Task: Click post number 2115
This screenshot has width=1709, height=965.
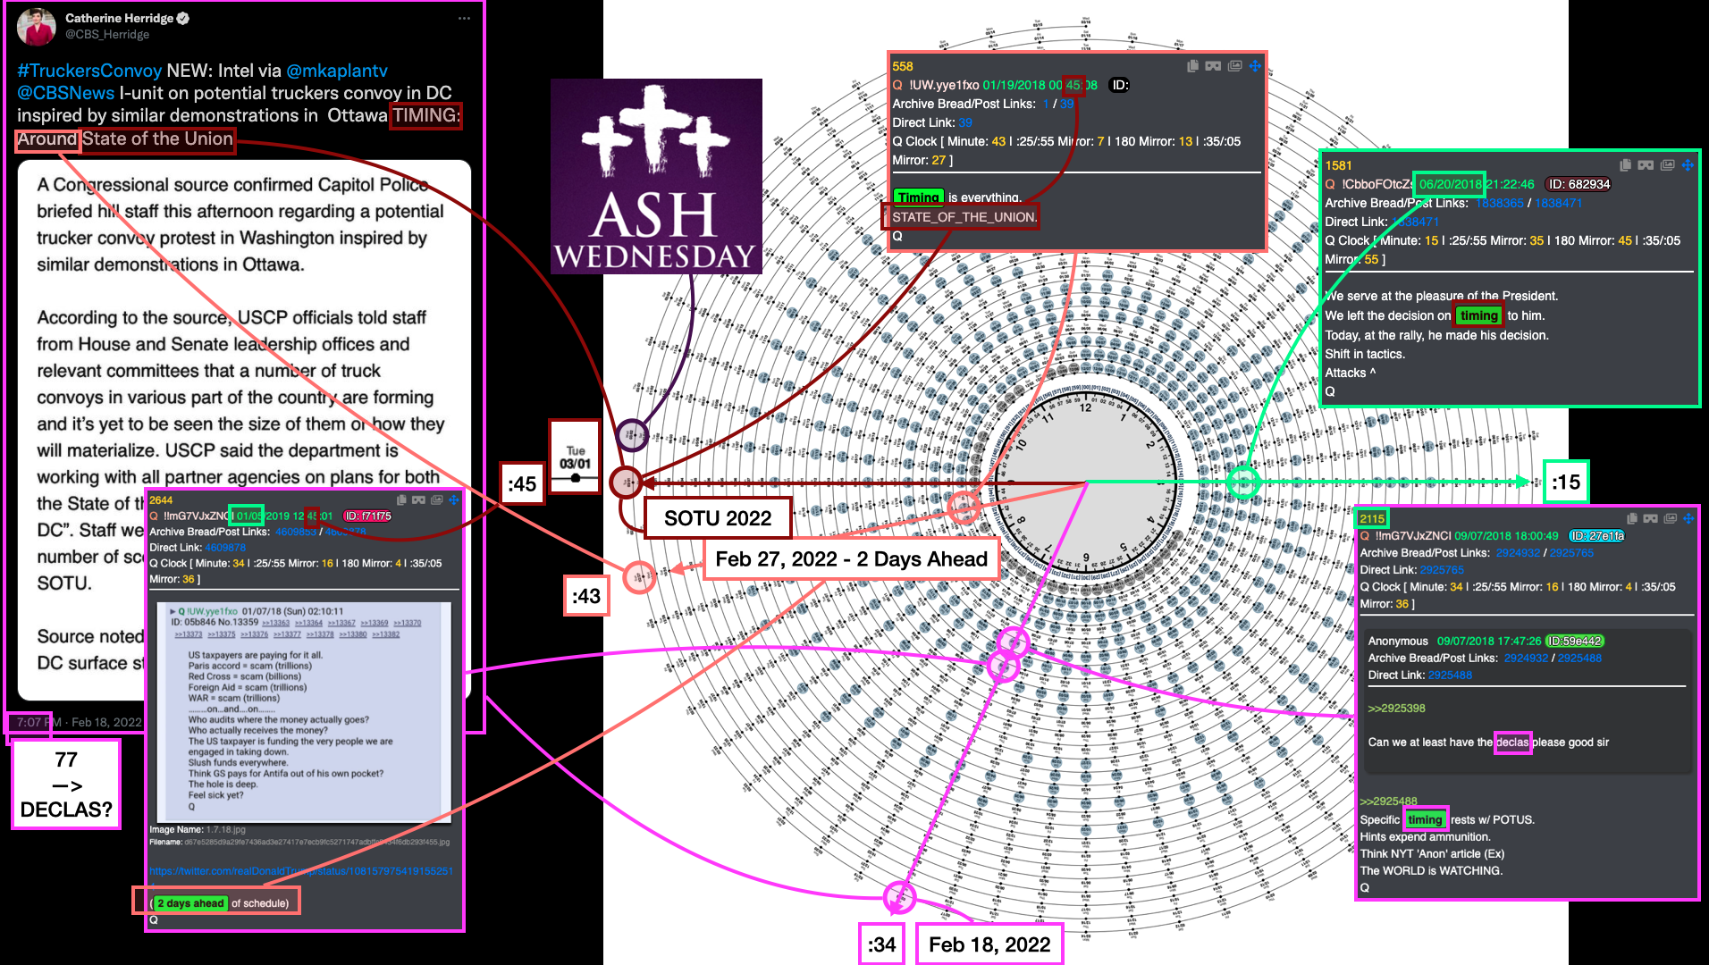Action: click(x=1372, y=518)
